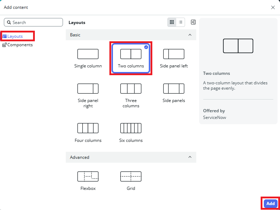The image size is (280, 210).
Task: Choose the Side panel left layout
Action: click(x=173, y=54)
